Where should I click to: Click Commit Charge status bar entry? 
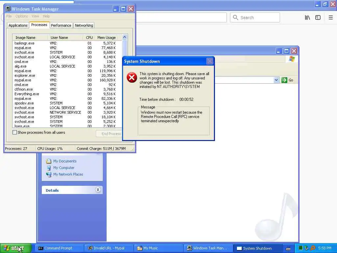(x=101, y=149)
